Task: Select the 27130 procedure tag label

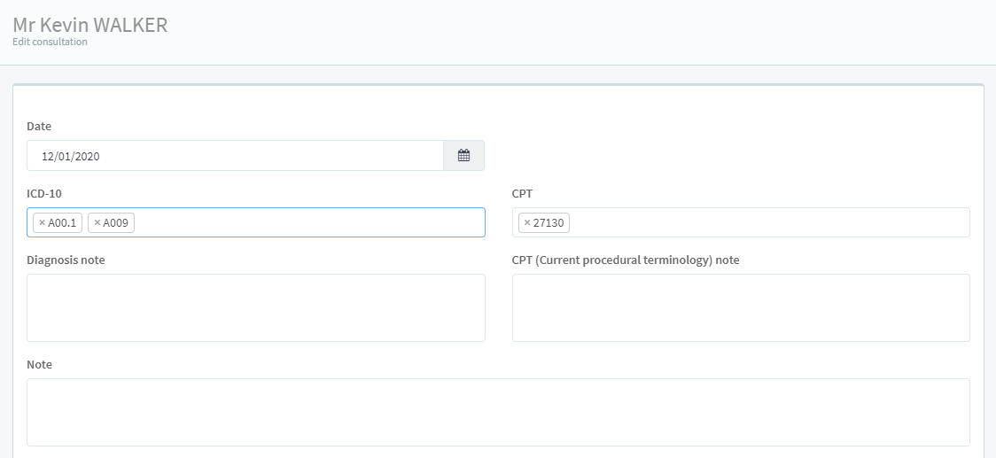Action: [x=549, y=223]
